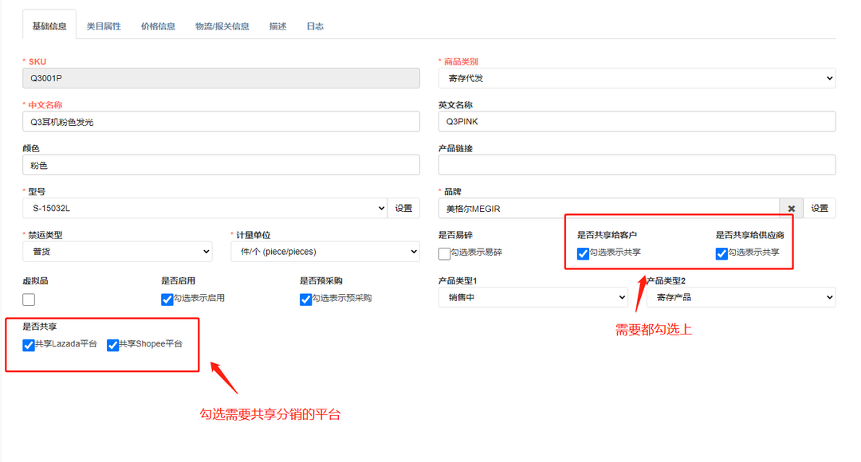The image size is (861, 462).
Task: Uncheck the 是否预采购 checkbox
Action: 305,300
